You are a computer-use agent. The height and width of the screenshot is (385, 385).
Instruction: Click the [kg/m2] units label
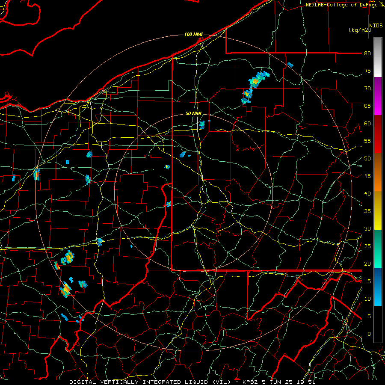click(360, 30)
